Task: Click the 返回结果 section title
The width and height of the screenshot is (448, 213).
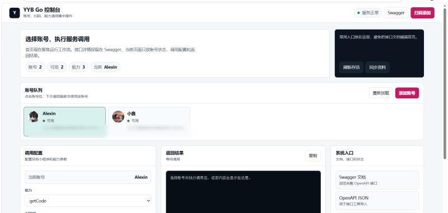Action: [175, 153]
